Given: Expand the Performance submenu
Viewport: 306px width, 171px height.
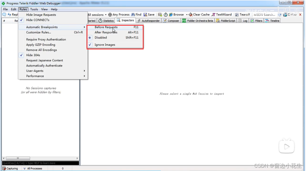Looking at the screenshot, I should pos(53,76).
